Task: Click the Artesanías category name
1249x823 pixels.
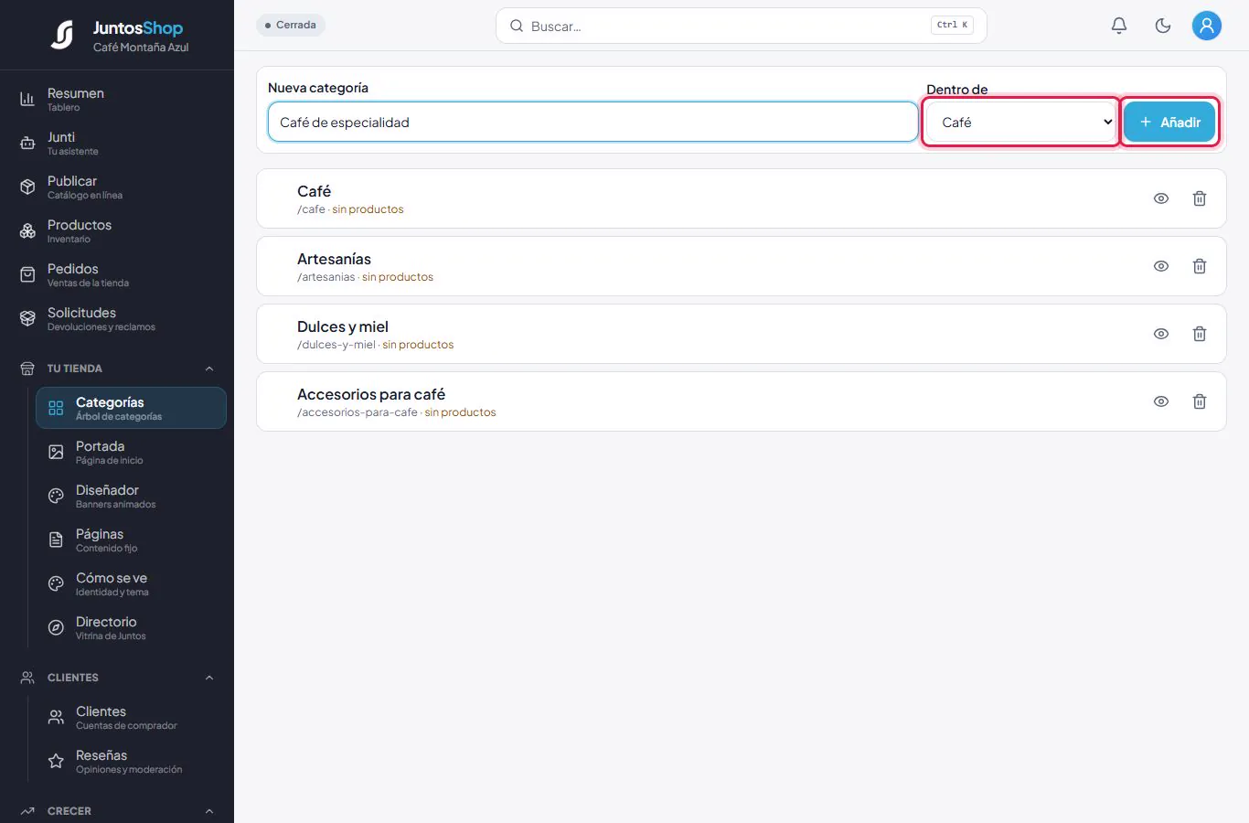Action: 334,259
